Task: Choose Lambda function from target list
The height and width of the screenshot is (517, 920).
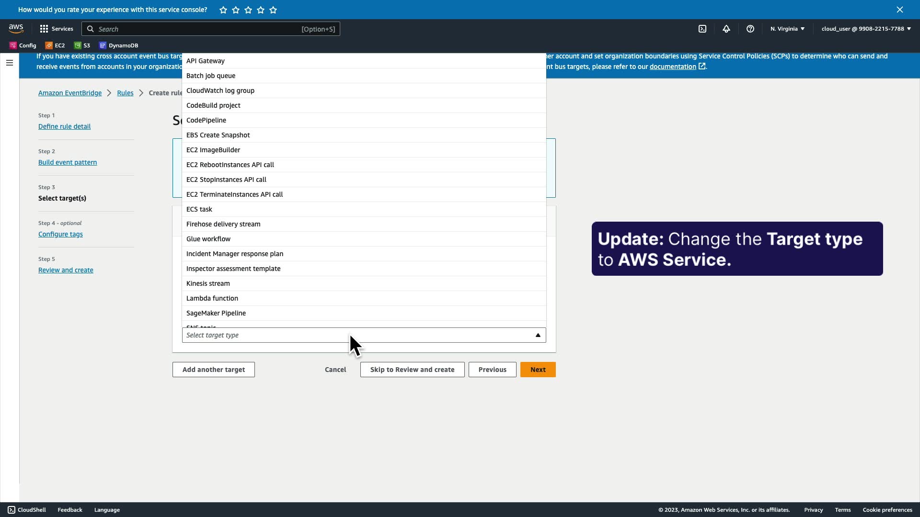Action: click(212, 298)
